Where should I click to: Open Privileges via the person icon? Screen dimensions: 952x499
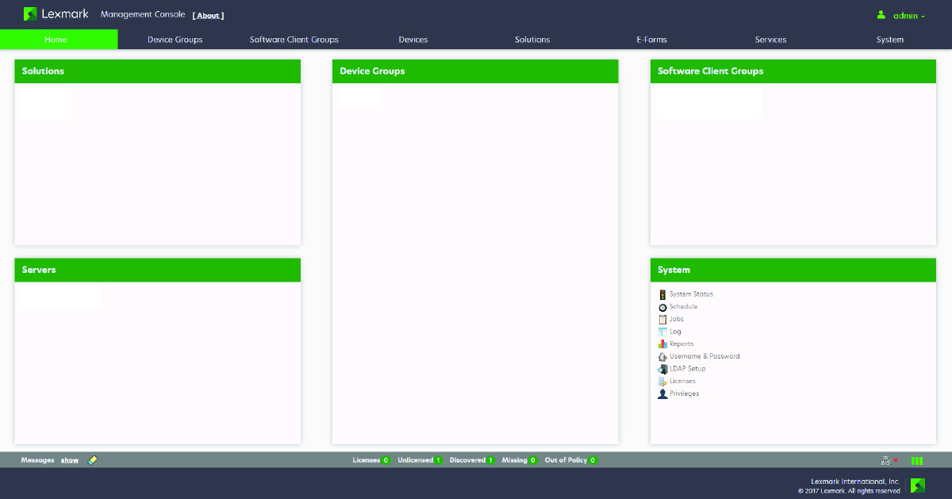tap(662, 394)
